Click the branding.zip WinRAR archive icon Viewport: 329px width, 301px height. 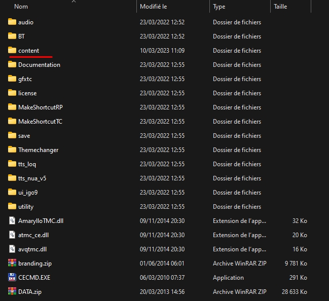coord(13,264)
